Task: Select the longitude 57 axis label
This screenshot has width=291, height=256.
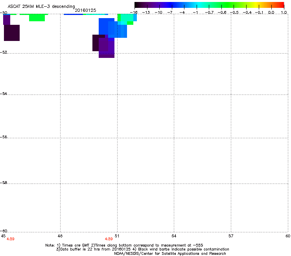Action: (231, 236)
